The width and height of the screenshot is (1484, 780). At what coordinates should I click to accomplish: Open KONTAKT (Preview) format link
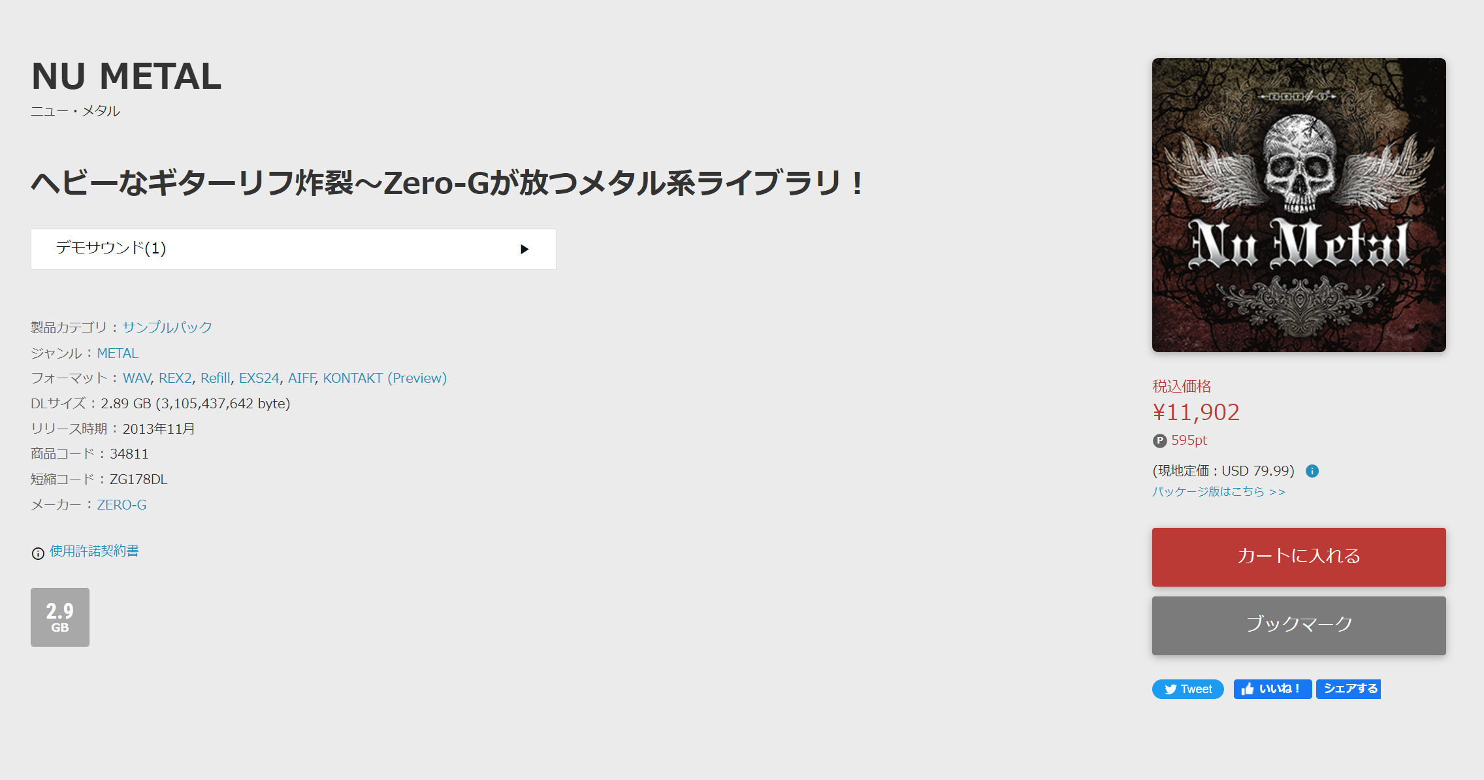385,378
